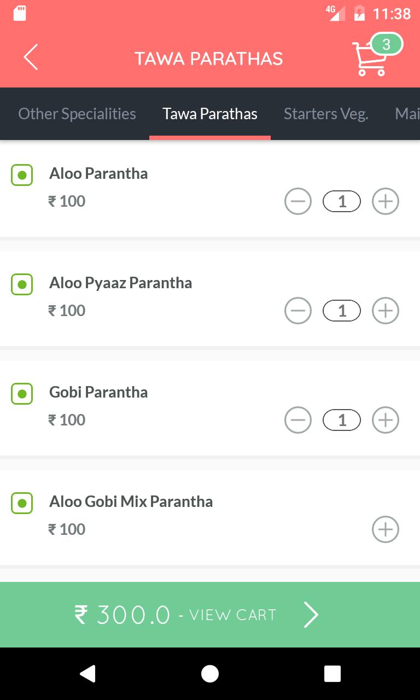Increase Gobi Parantha quantity
Image resolution: width=420 pixels, height=700 pixels.
pyautogui.click(x=386, y=420)
